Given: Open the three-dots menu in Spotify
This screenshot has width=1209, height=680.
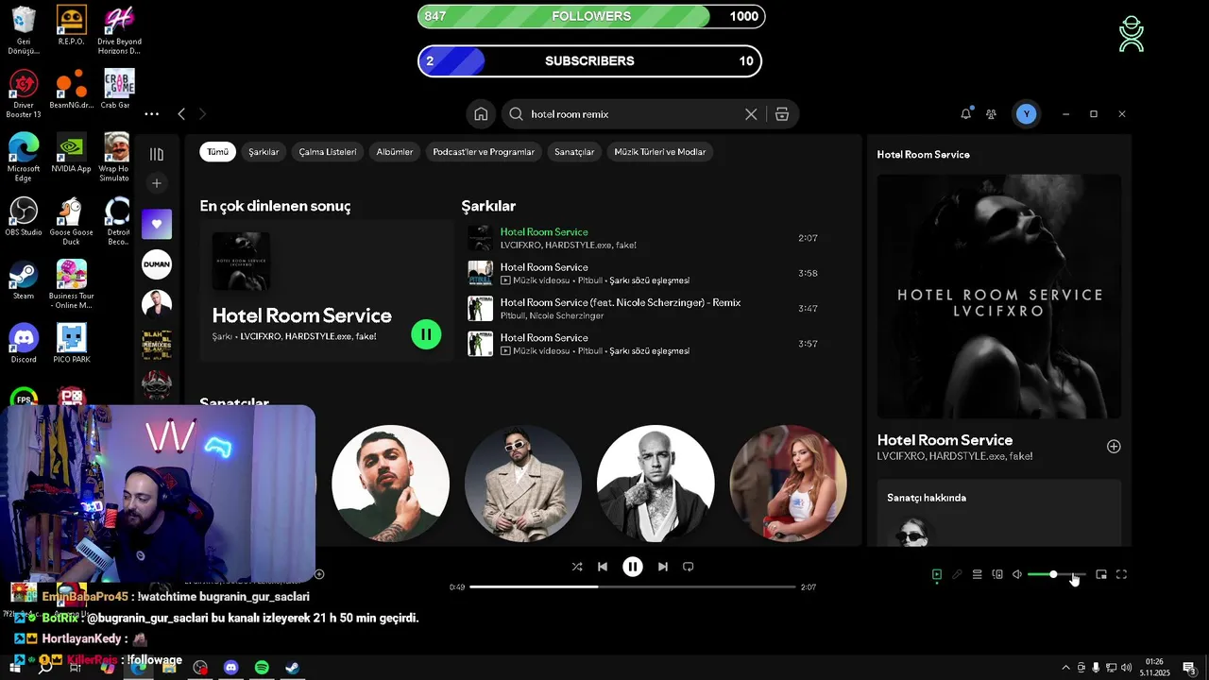Looking at the screenshot, I should pos(151,114).
